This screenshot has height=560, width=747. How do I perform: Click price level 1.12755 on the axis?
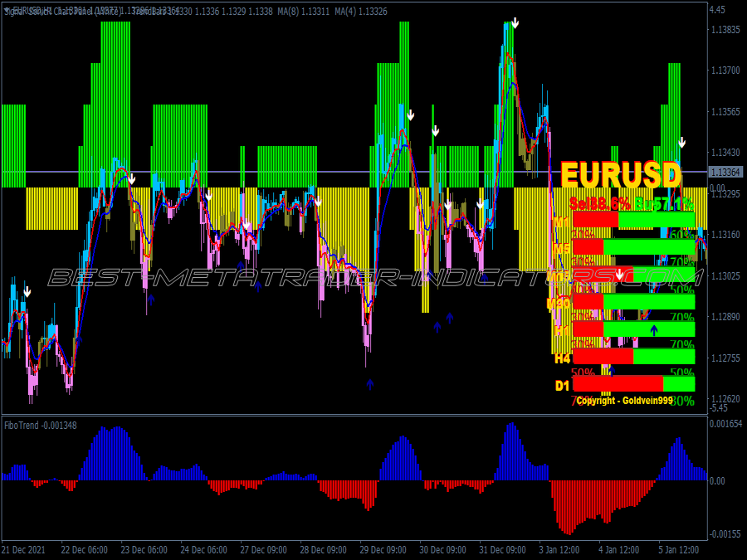(x=725, y=358)
